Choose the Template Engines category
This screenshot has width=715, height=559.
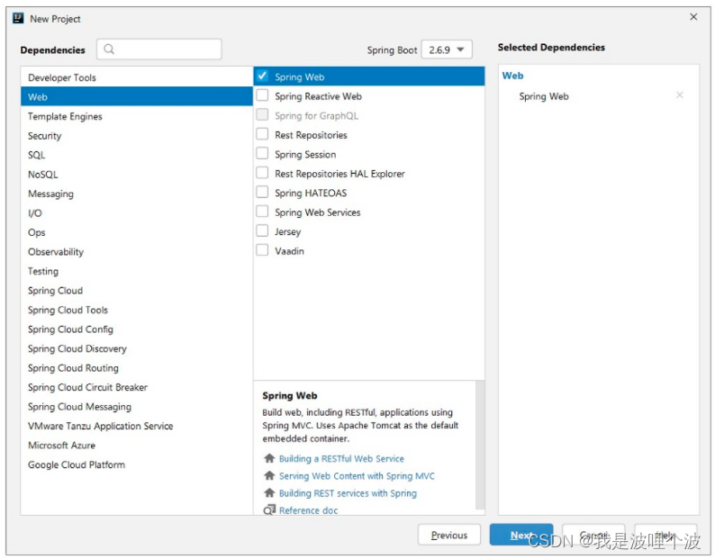136,116
